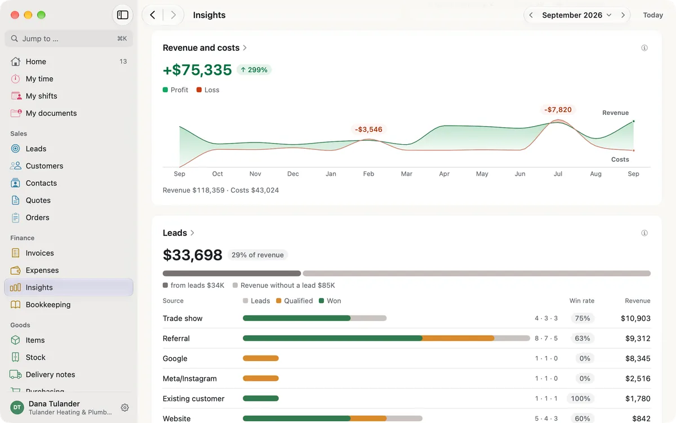The height and width of the screenshot is (423, 676).
Task: Select the Trade show source row
Action: click(x=407, y=318)
